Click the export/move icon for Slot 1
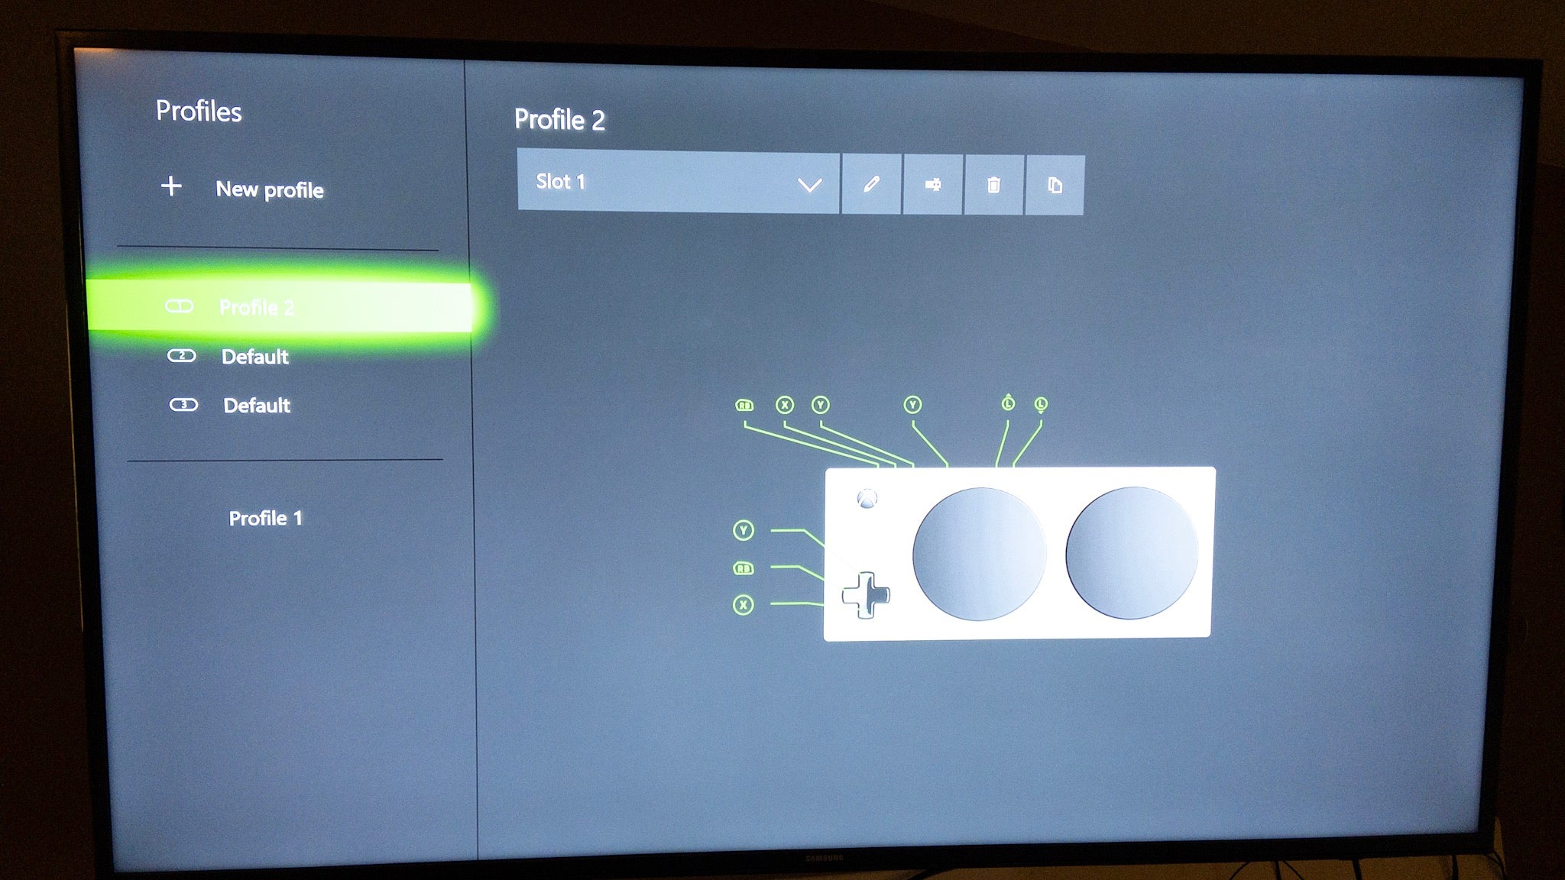 932,184
